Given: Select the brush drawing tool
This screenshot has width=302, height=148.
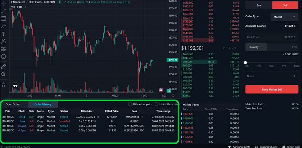Looking at the screenshot, I should click(x=4, y=26).
